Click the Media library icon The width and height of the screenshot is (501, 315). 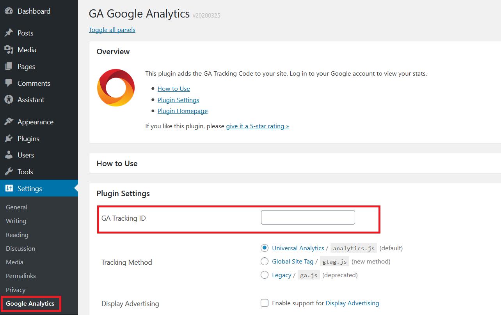pyautogui.click(x=9, y=50)
